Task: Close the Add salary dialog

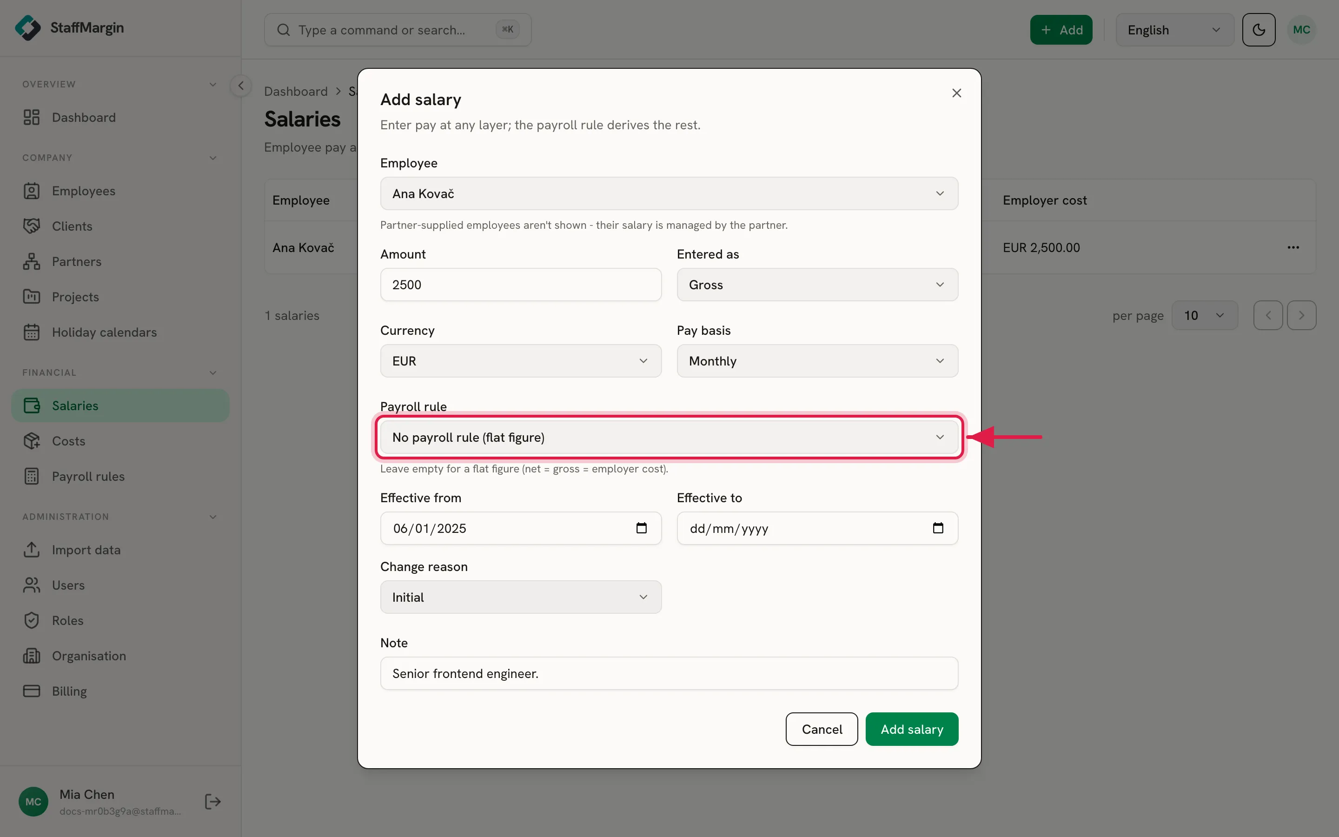Action: (957, 93)
